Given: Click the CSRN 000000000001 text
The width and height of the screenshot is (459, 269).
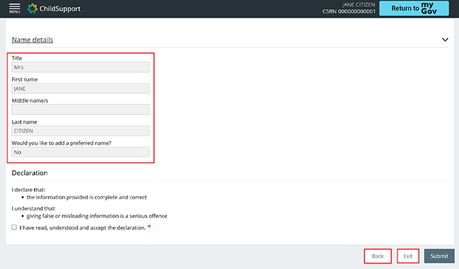Looking at the screenshot, I should pos(349,11).
